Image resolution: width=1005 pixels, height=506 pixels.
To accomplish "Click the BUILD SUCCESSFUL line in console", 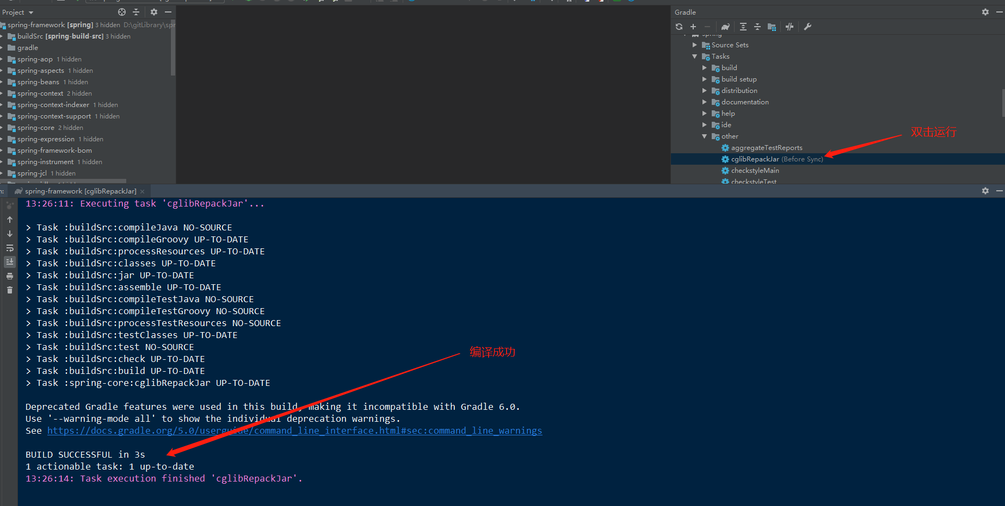I will point(85,455).
